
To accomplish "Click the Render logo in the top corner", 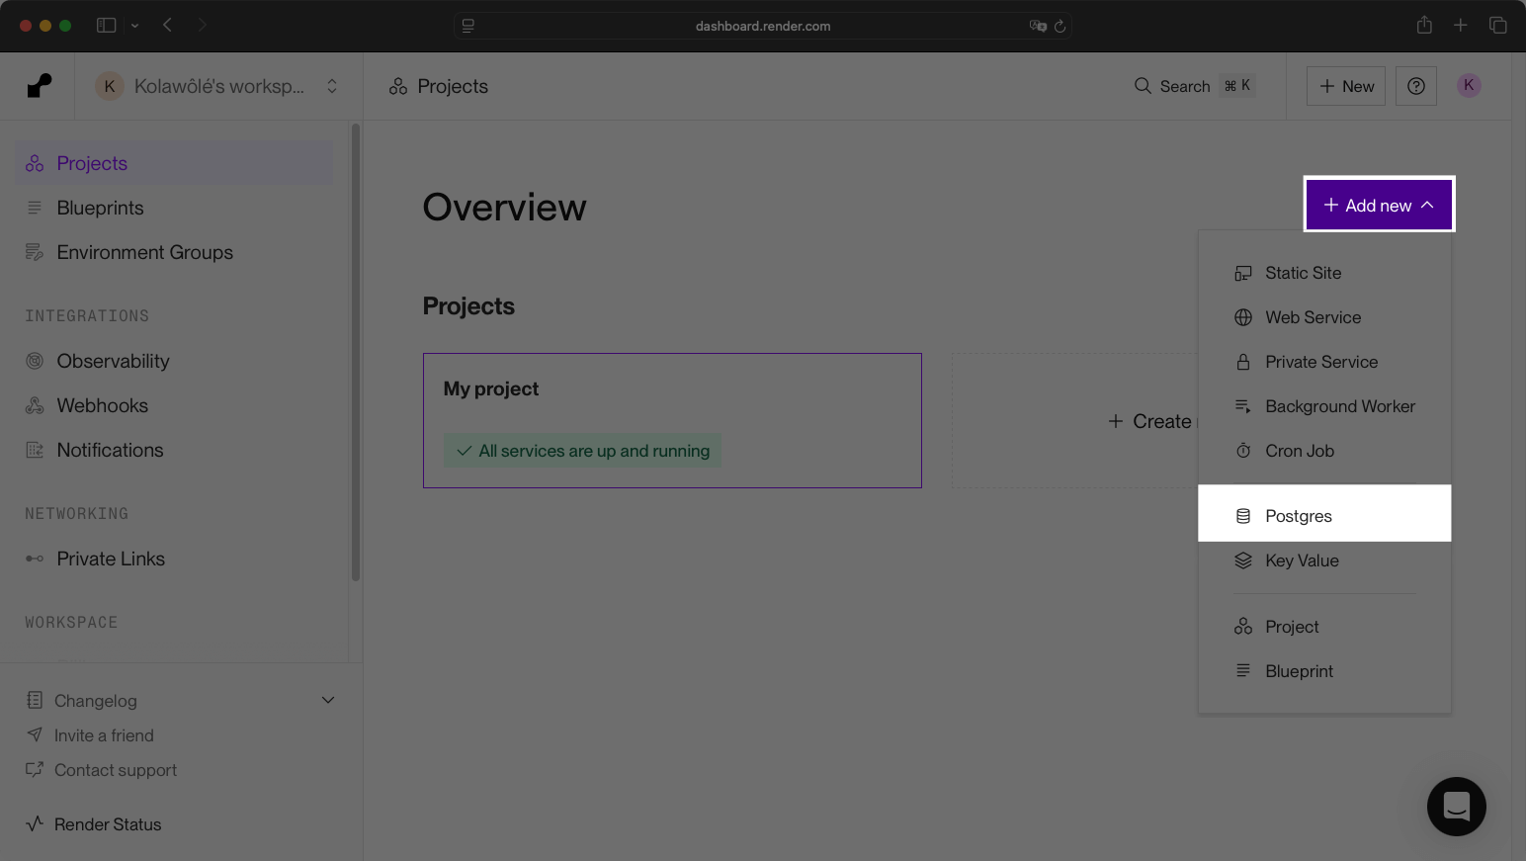I will pyautogui.click(x=39, y=85).
